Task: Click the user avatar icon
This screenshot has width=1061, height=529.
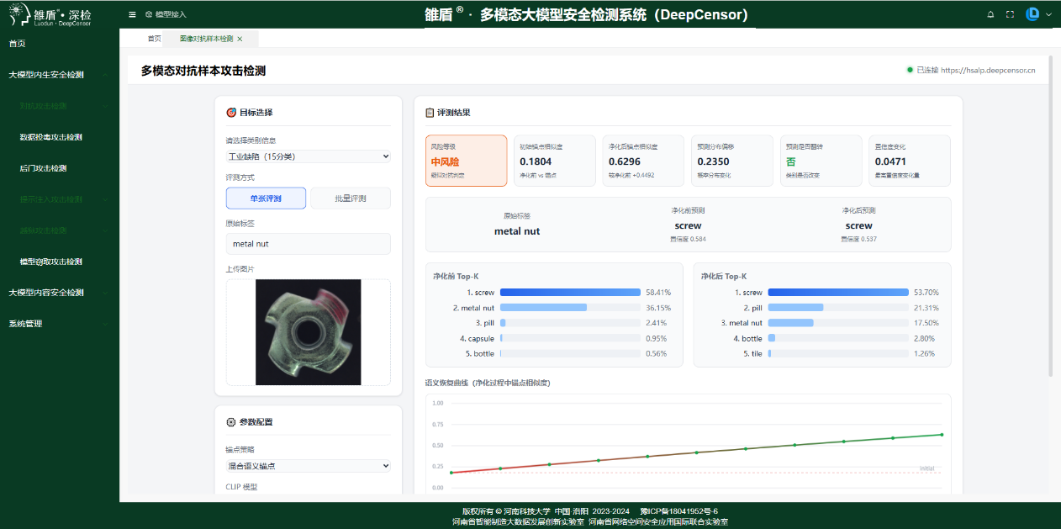Action: pos(1033,14)
